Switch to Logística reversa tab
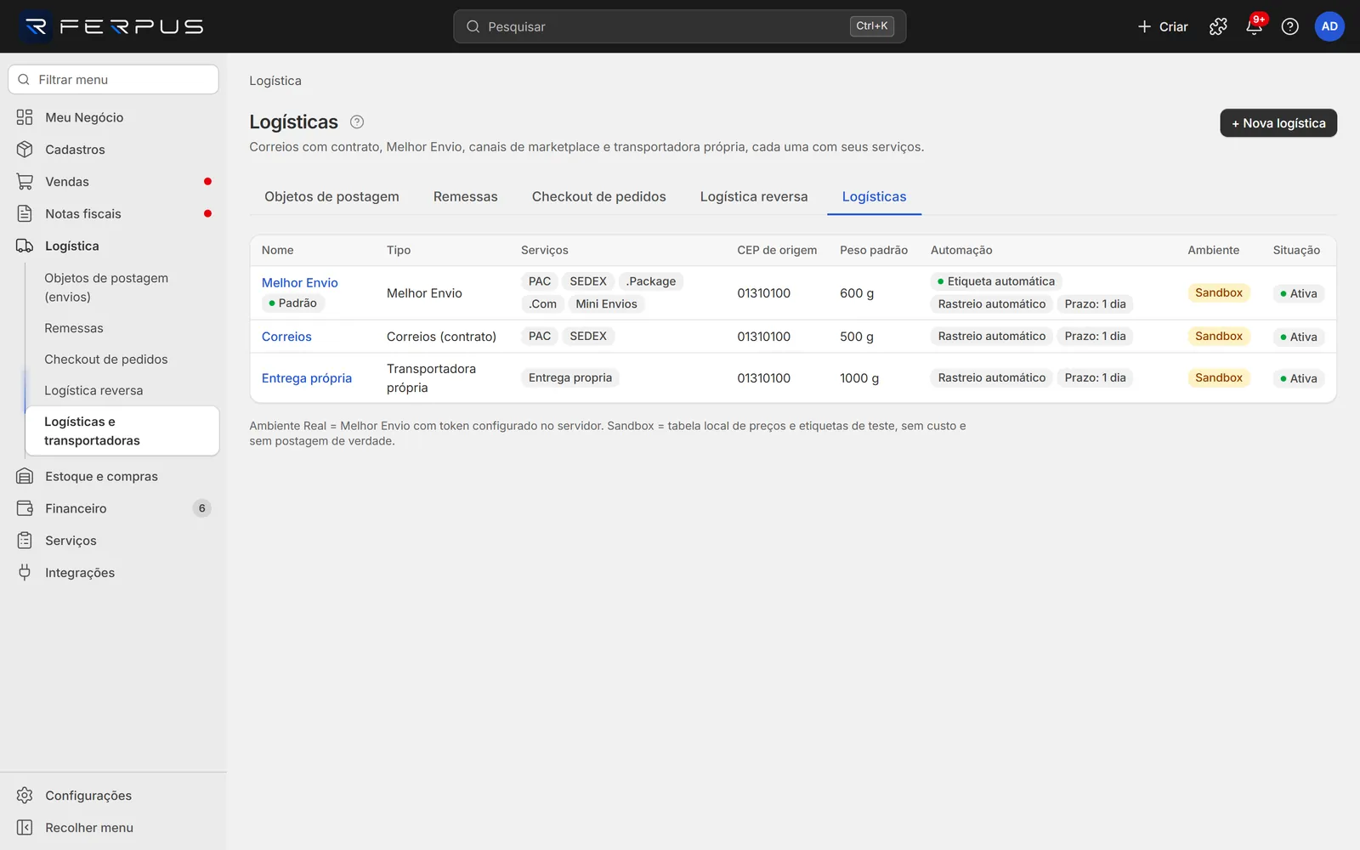1360x850 pixels. click(x=754, y=196)
